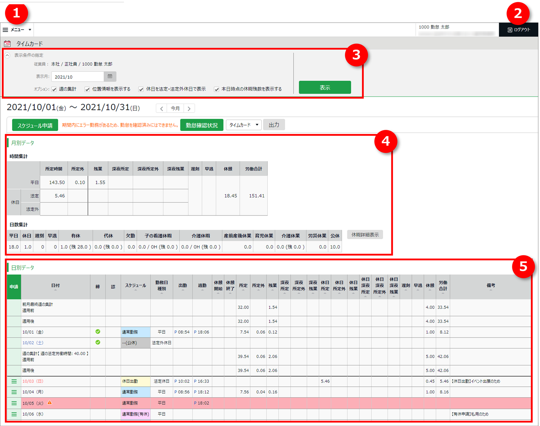Viewport: 540px width, 426px height.
Task: Open the calendar picker for 表示月
Action: (110, 76)
